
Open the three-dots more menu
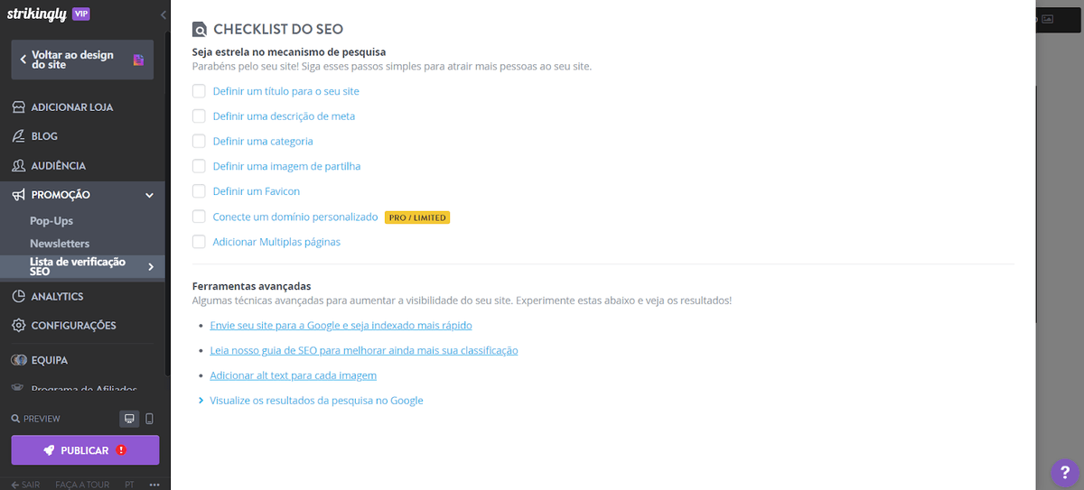pos(154,485)
